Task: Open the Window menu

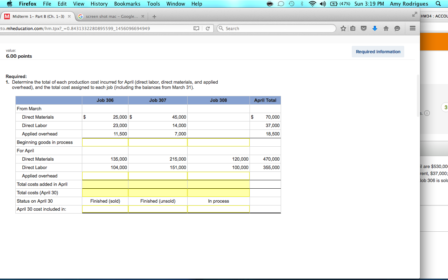Action: 176,4
